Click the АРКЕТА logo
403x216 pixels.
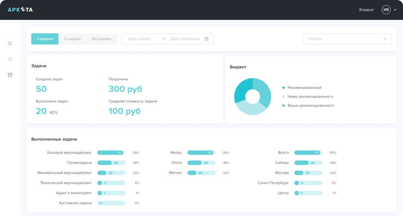20,10
